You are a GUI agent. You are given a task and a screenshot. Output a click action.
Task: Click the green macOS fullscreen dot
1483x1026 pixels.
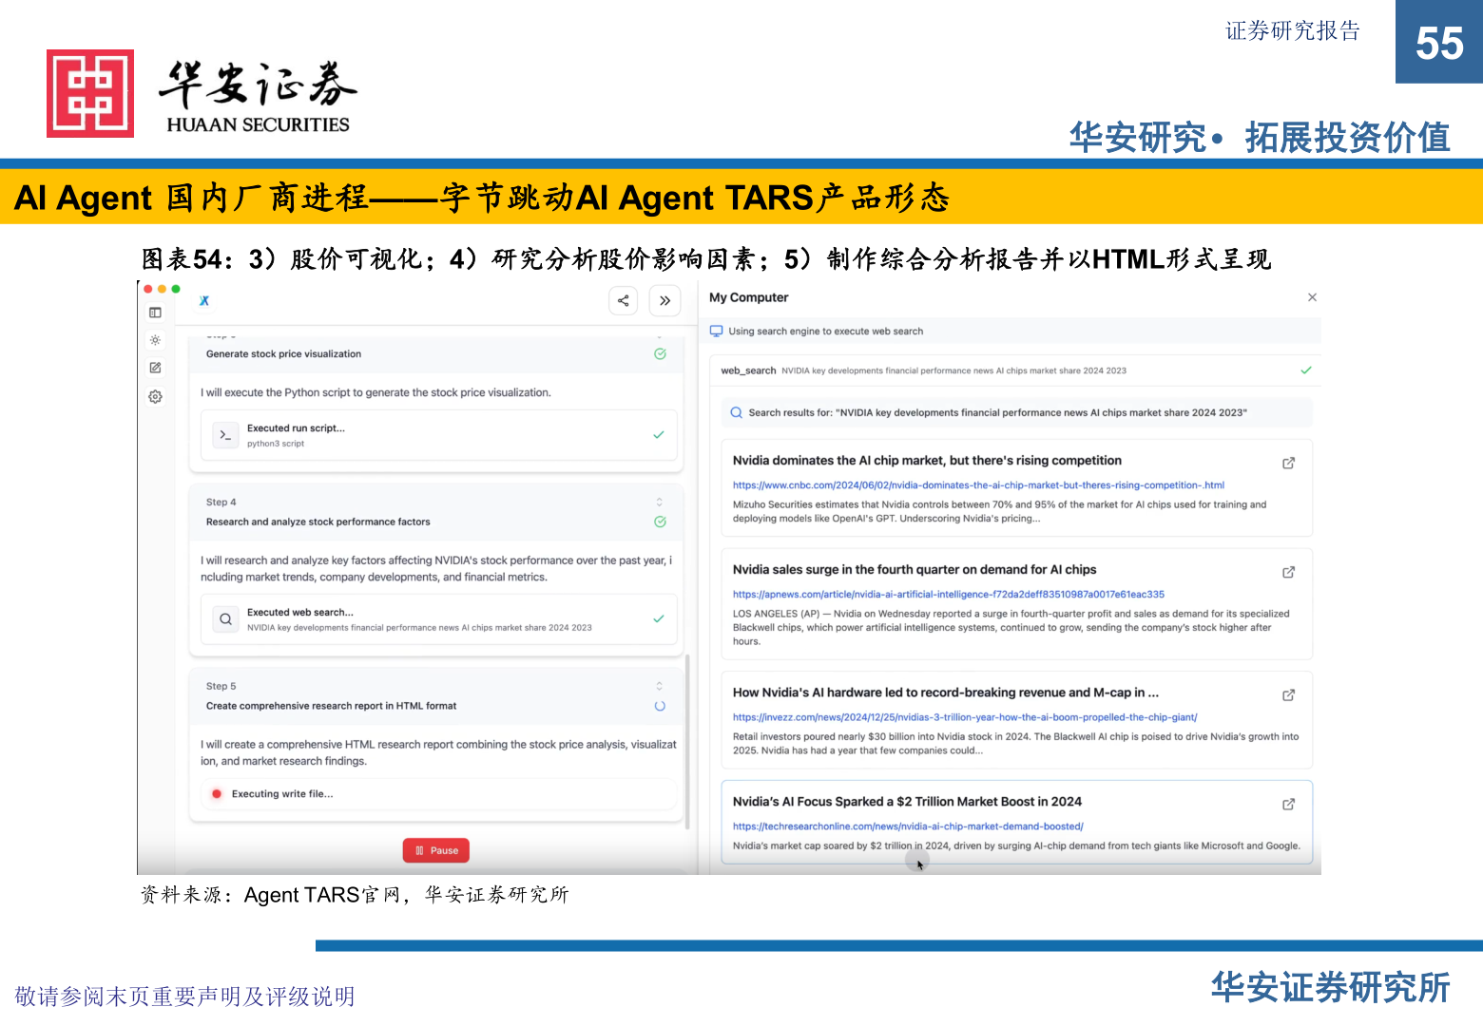[x=176, y=289]
